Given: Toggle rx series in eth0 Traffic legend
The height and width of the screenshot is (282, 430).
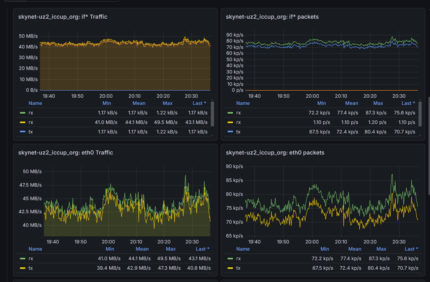Looking at the screenshot, I should (x=31, y=259).
